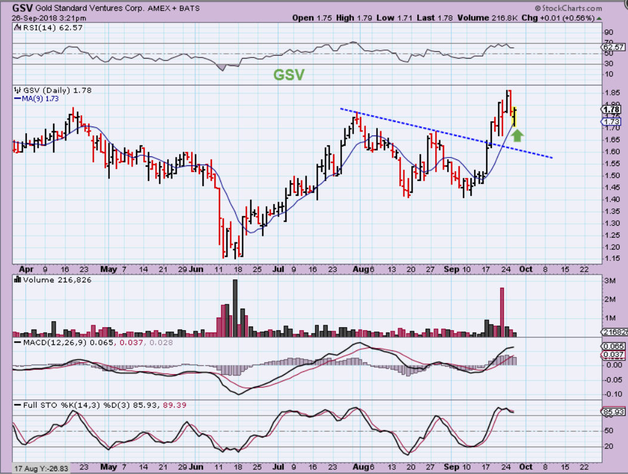Click the tall red volume bar in September
This screenshot has width=628, height=474.
tap(502, 312)
